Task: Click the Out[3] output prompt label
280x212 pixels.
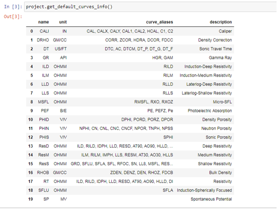Action: 13,16
